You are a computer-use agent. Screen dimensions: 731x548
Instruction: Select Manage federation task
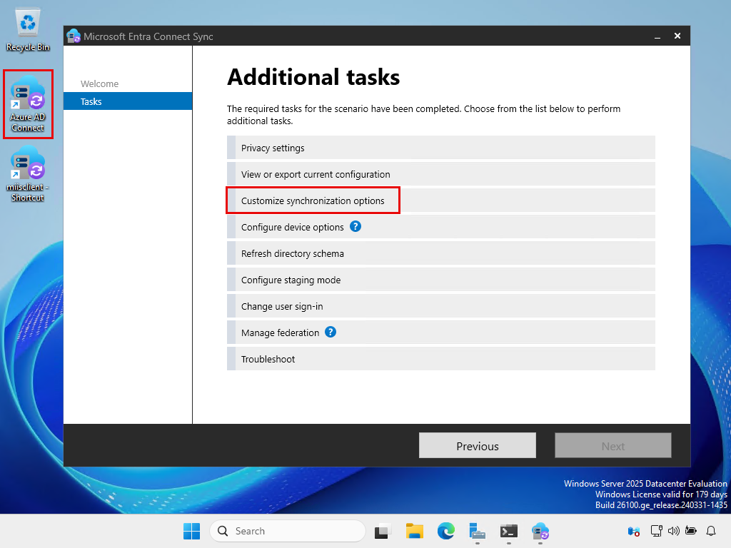pyautogui.click(x=441, y=333)
